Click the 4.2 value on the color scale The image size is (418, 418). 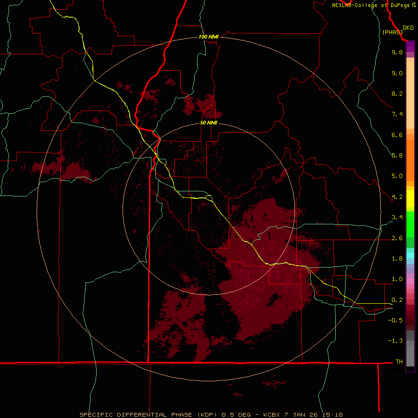click(x=397, y=197)
